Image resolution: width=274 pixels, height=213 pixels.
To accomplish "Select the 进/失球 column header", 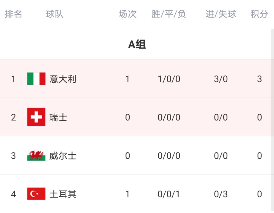I will [x=221, y=14].
